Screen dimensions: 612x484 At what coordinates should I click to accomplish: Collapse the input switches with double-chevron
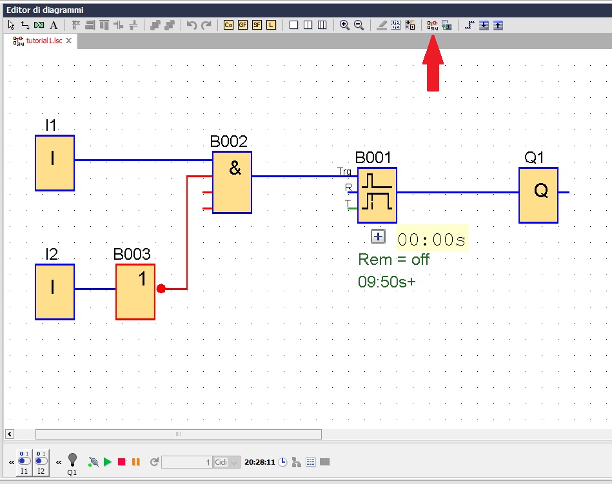(x=11, y=462)
